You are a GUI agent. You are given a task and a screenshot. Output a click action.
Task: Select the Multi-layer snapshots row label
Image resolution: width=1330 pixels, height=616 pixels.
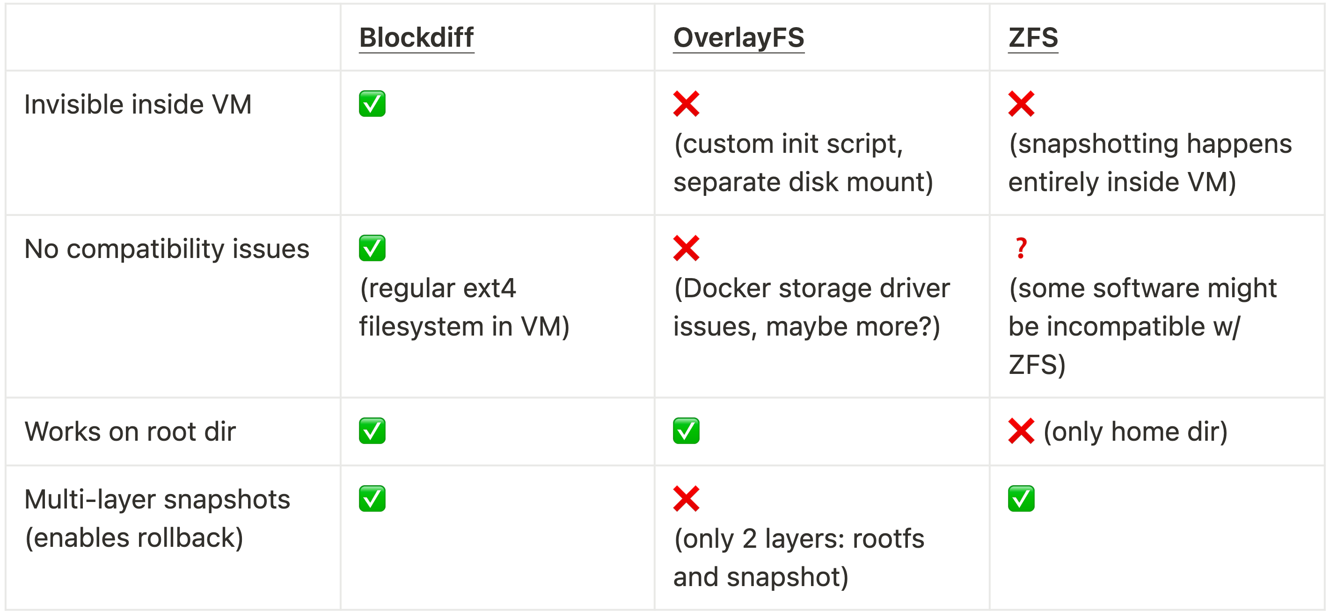[x=157, y=519]
